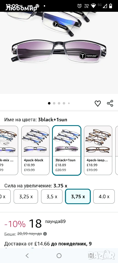Select the 3,75 x magnification option

click(x=78, y=196)
